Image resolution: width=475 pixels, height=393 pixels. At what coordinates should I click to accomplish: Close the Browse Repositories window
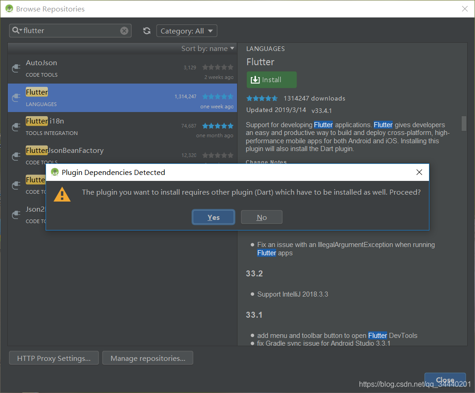tap(465, 9)
